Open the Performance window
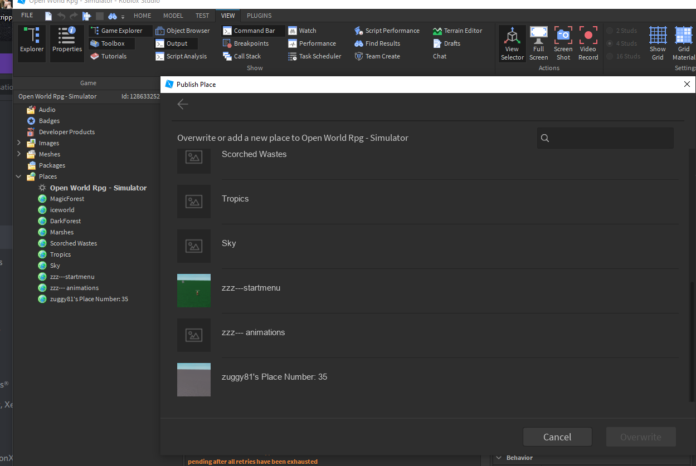This screenshot has width=696, height=466. click(312, 43)
